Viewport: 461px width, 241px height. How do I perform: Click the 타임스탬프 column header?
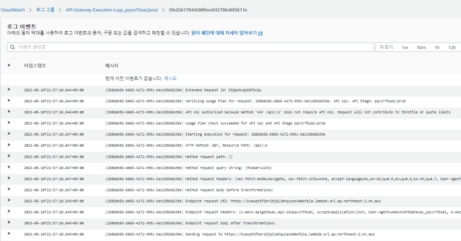[x=35, y=66]
